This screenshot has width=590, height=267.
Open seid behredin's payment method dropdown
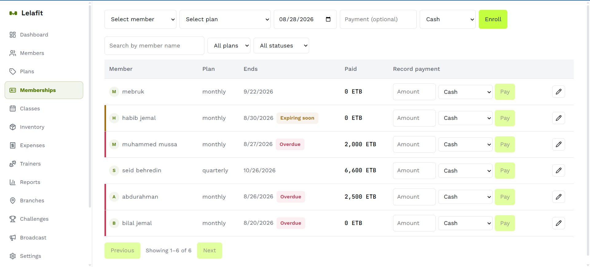[466, 171]
